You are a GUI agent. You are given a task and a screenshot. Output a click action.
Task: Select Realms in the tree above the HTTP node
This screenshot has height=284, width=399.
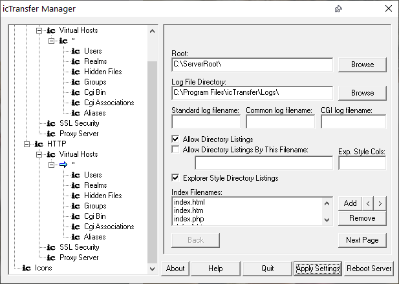pyautogui.click(x=96, y=61)
